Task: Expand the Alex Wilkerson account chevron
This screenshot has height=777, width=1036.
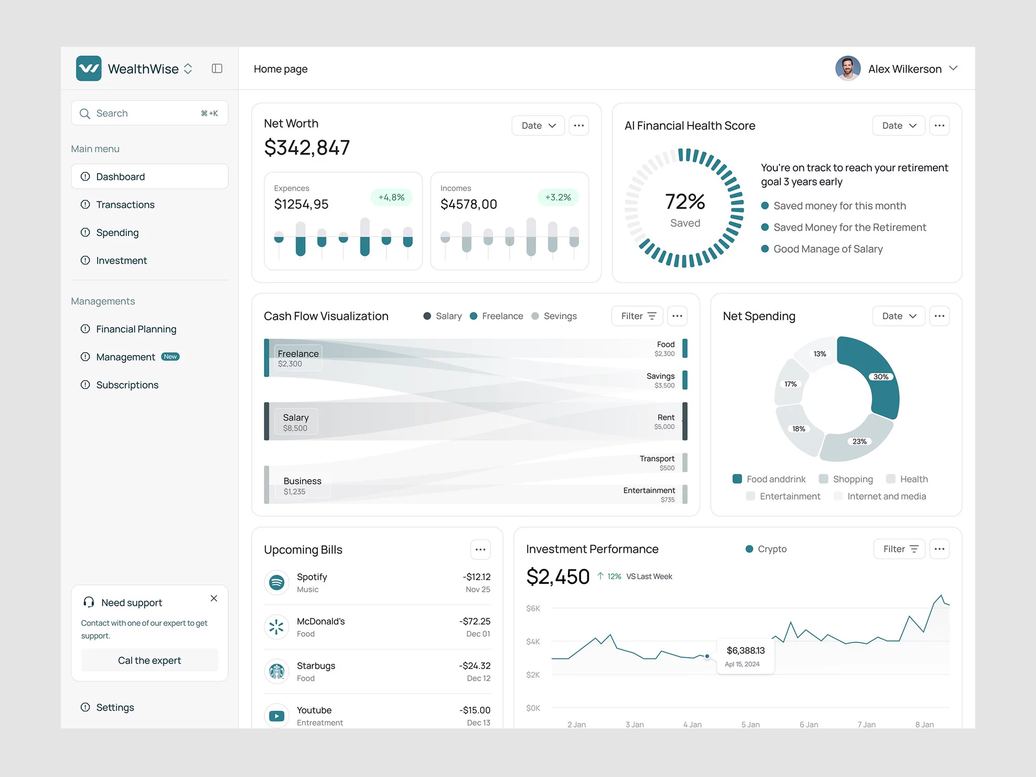Action: pos(954,68)
